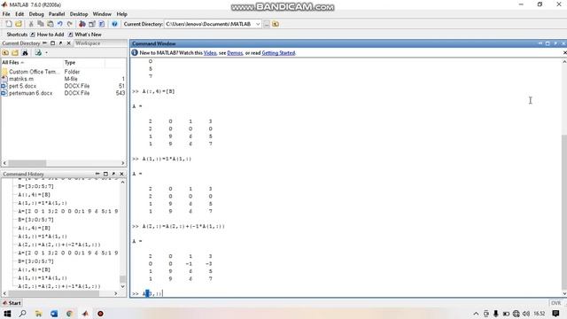Click the Redo toolbar arrow
Viewport: 567px width, 319px height.
click(69, 24)
